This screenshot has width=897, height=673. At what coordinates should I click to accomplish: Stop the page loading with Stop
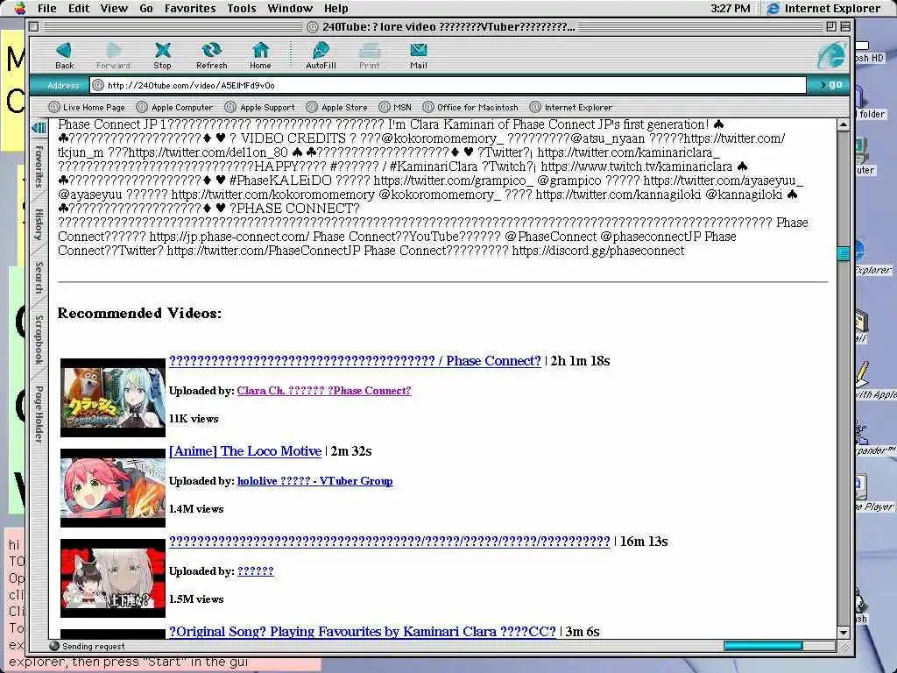click(x=162, y=55)
